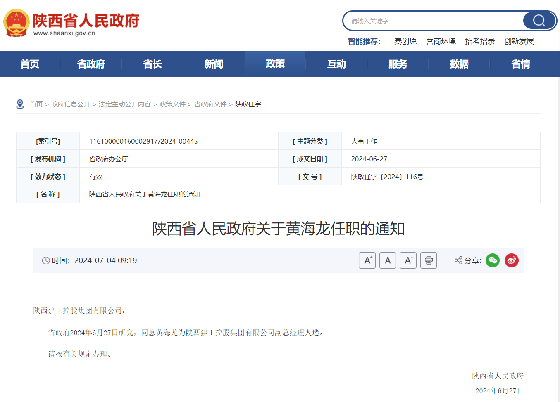Follow the 招考招录 recommended link
This screenshot has height=402, width=560.
point(480,41)
